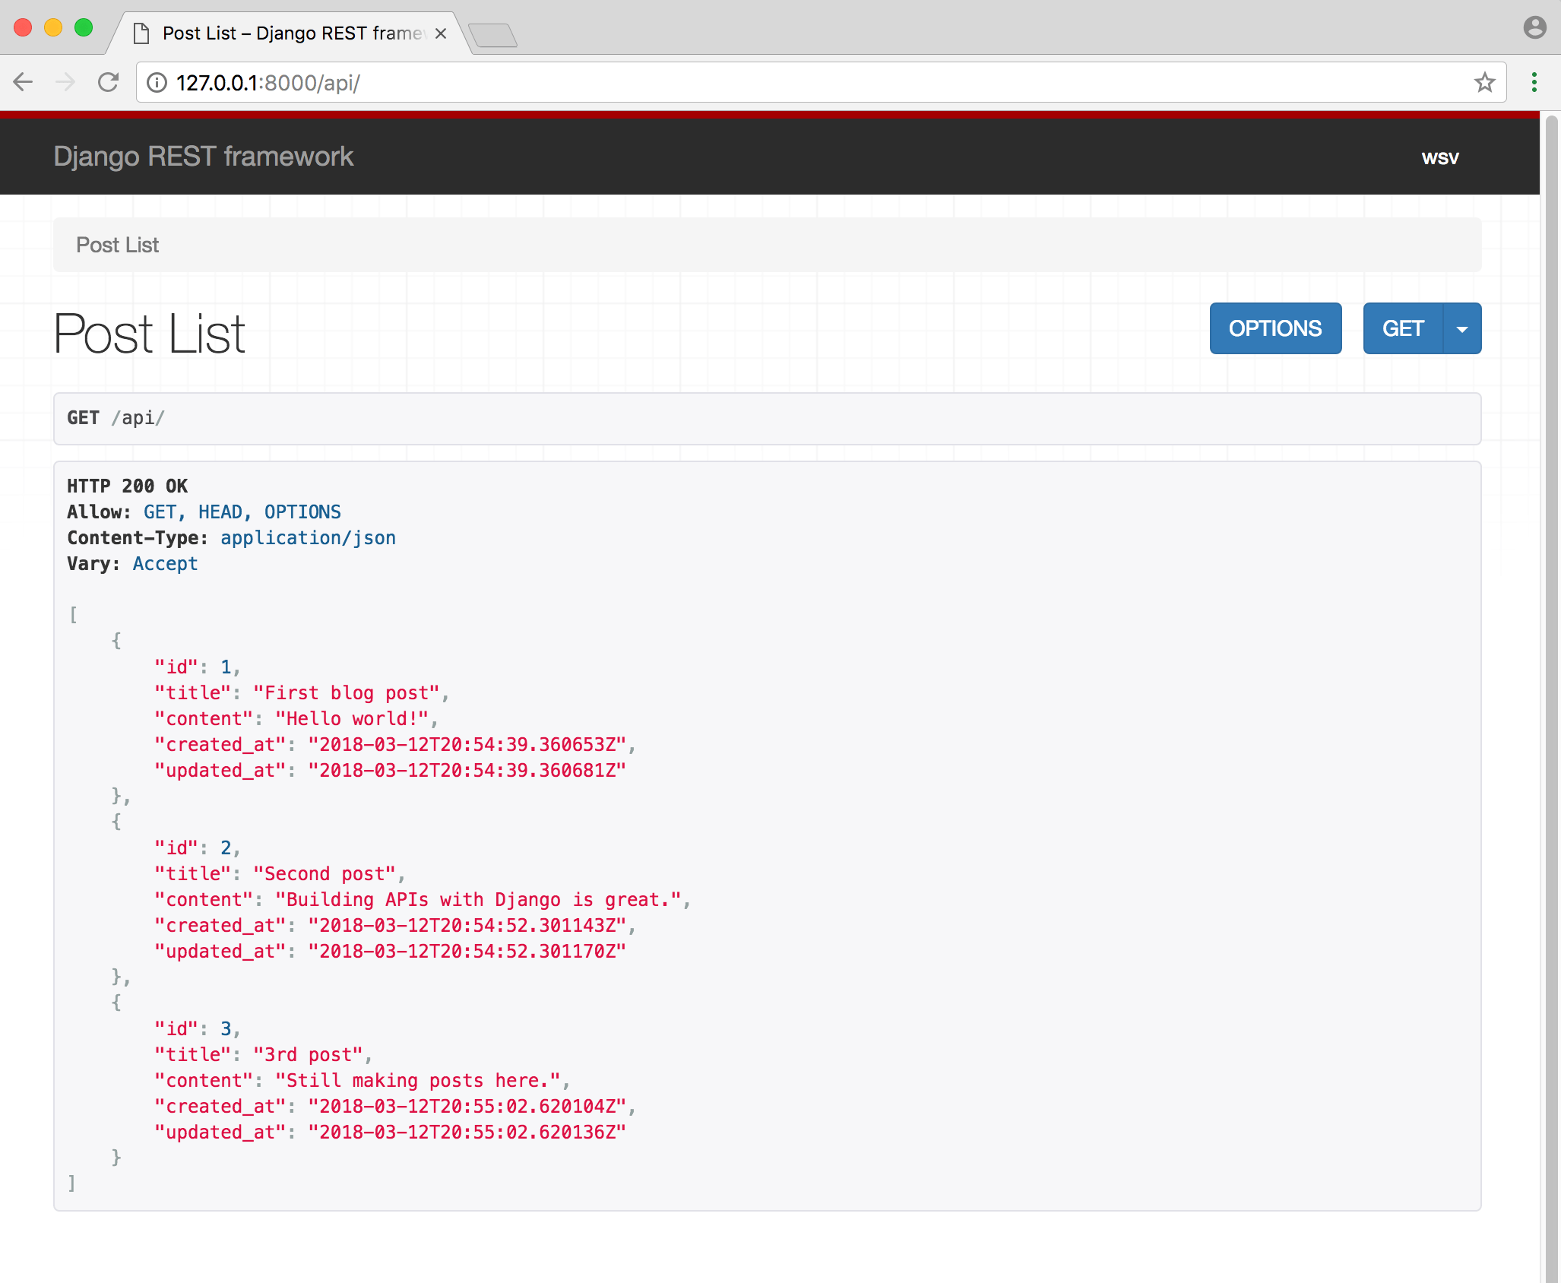Click the title "Second post"
The width and height of the screenshot is (1561, 1283).
pos(325,874)
